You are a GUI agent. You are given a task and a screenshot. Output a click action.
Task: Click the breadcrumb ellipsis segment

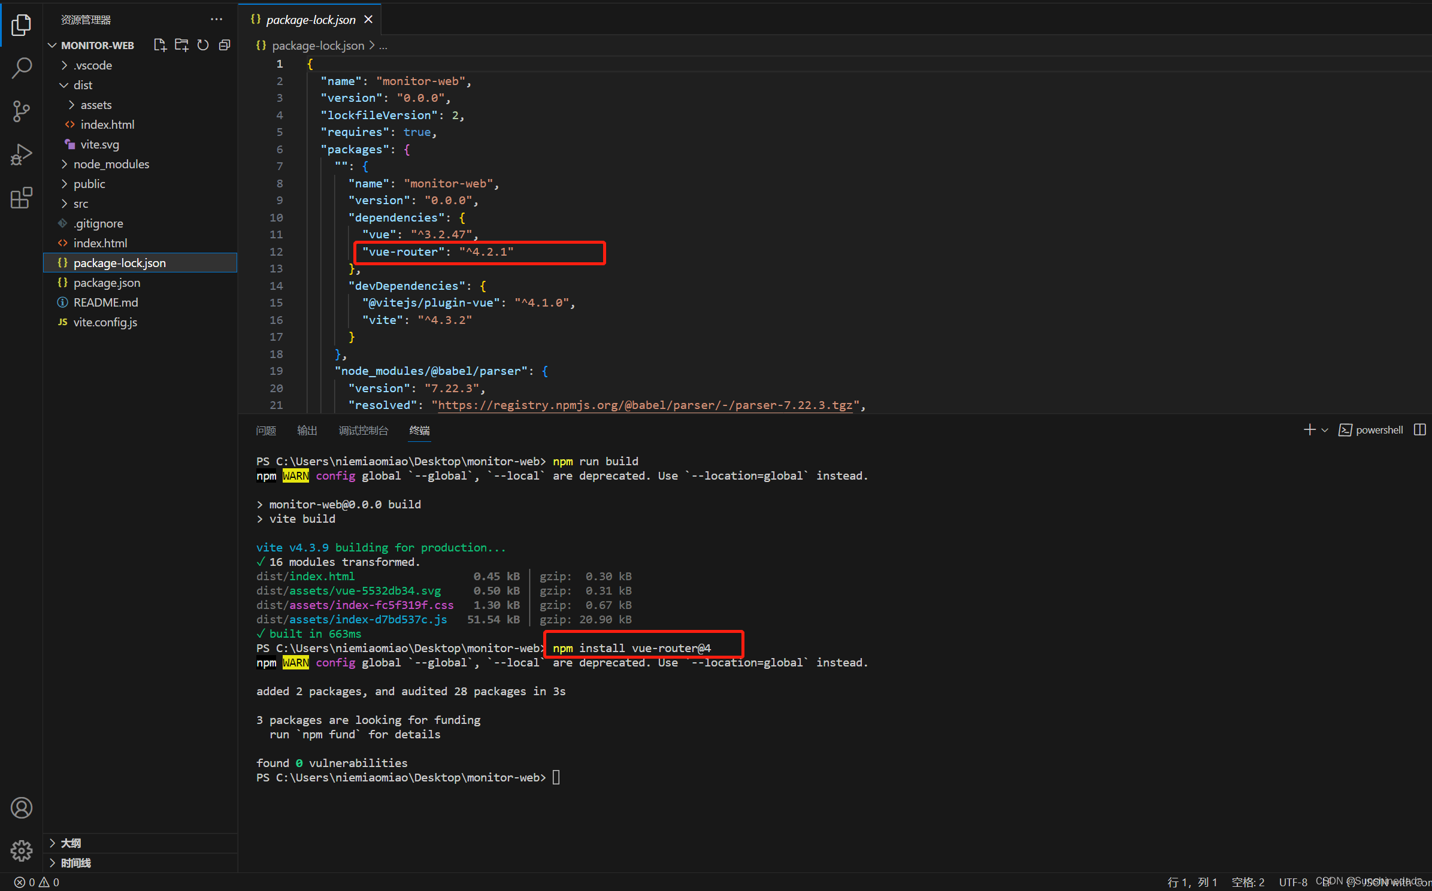pyautogui.click(x=383, y=46)
